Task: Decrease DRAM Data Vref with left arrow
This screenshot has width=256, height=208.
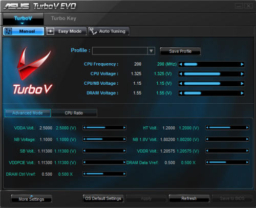Action: (207, 162)
